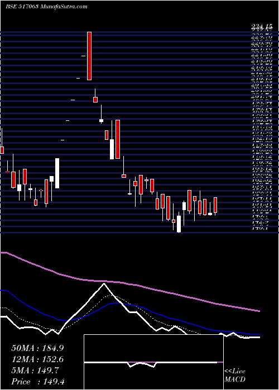This screenshot has height=390, width=279.
Task: Select the 12MA : 152.6 reading
Action: 37,359
